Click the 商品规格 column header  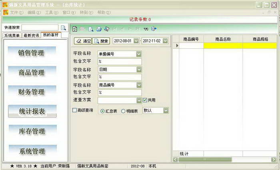click(260, 39)
